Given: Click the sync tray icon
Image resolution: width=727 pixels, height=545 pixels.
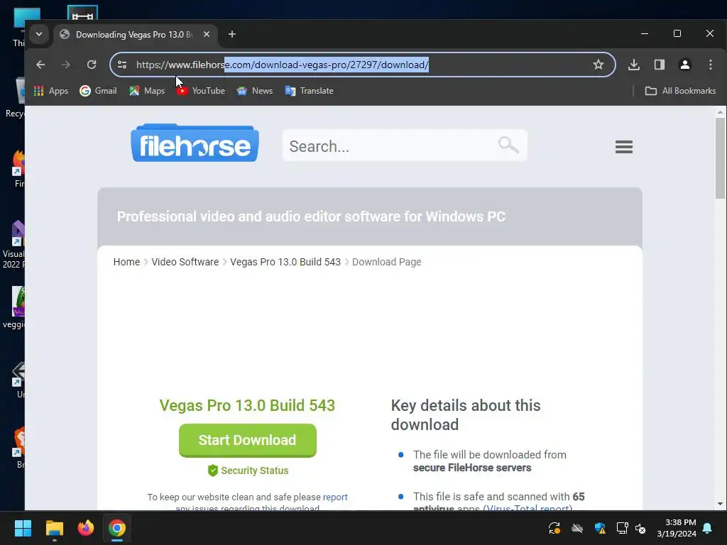Looking at the screenshot, I should coord(554,528).
